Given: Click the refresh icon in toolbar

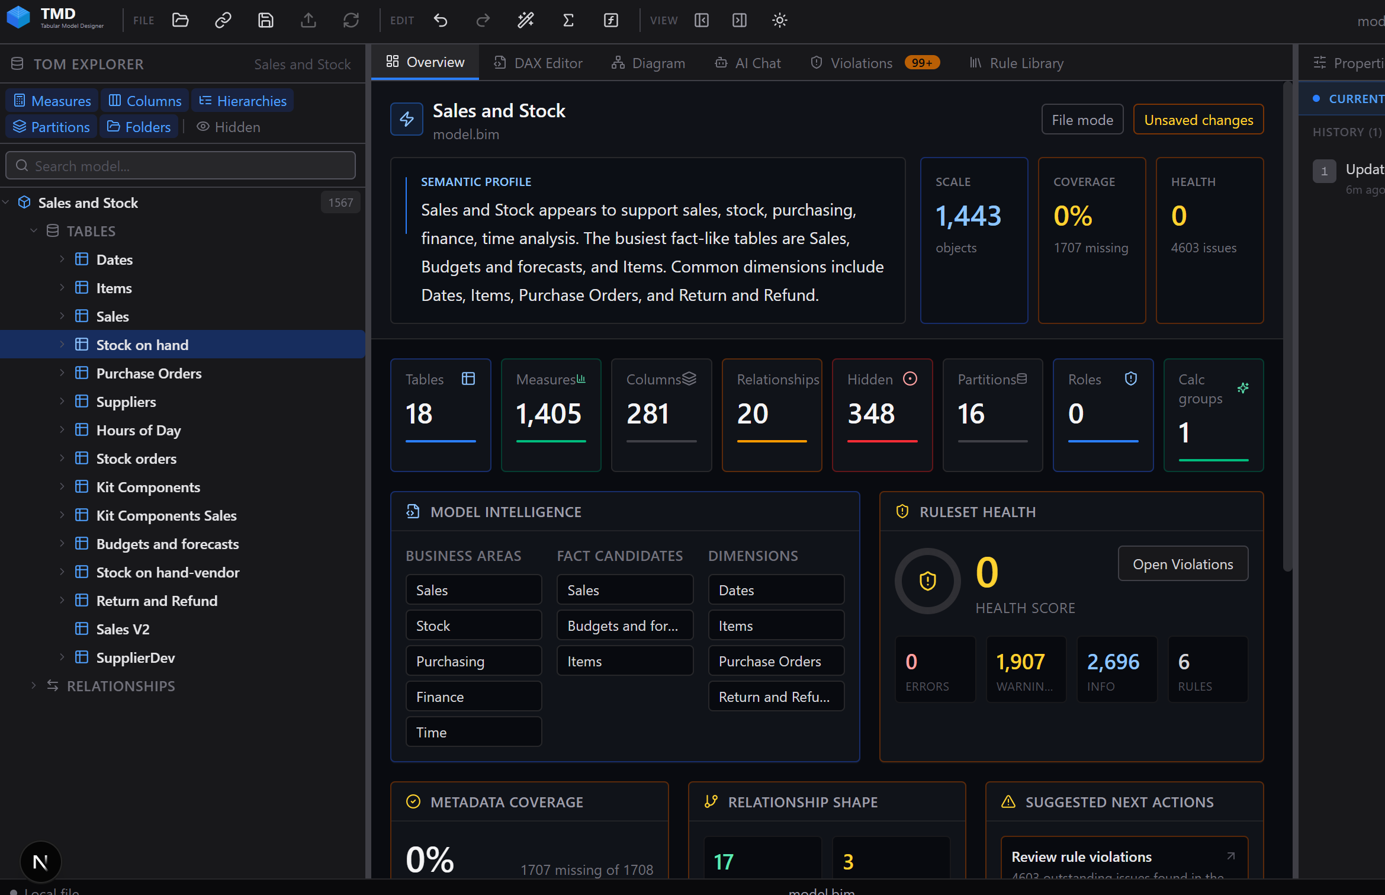Looking at the screenshot, I should [351, 20].
